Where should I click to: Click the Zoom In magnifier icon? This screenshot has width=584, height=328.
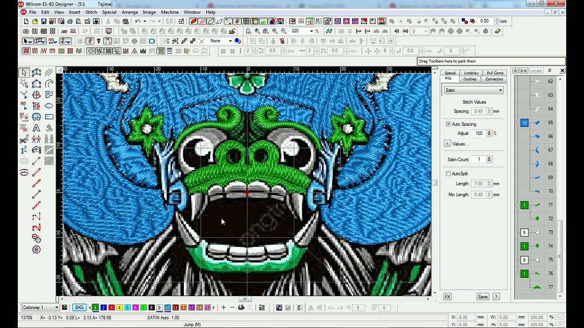coord(275,31)
